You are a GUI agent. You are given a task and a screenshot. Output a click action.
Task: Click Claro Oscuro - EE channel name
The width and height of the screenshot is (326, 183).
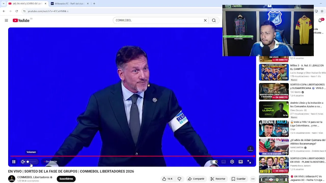coord(298,110)
